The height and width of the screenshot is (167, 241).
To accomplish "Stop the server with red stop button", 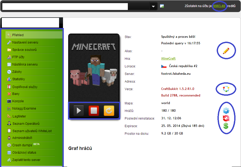I will [x=94, y=111].
